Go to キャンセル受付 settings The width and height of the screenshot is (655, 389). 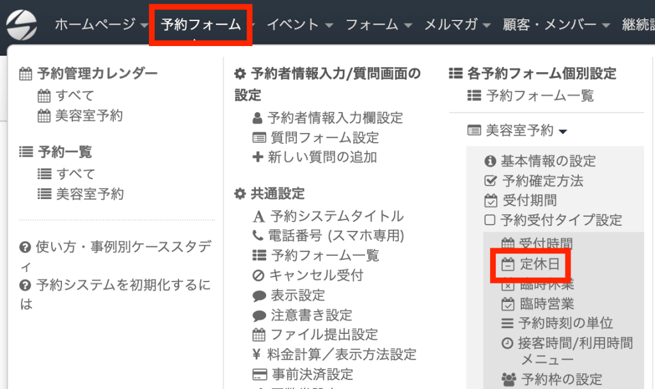pos(317,276)
